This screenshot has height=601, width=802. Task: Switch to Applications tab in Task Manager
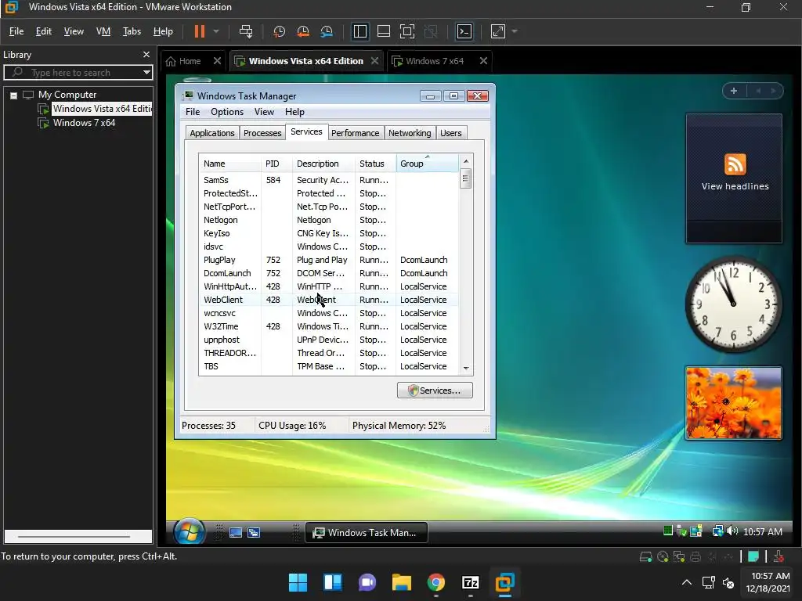212,133
